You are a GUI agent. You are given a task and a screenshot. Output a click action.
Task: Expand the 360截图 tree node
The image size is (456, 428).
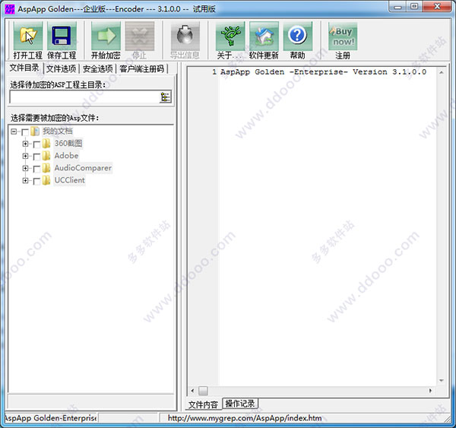pos(25,144)
